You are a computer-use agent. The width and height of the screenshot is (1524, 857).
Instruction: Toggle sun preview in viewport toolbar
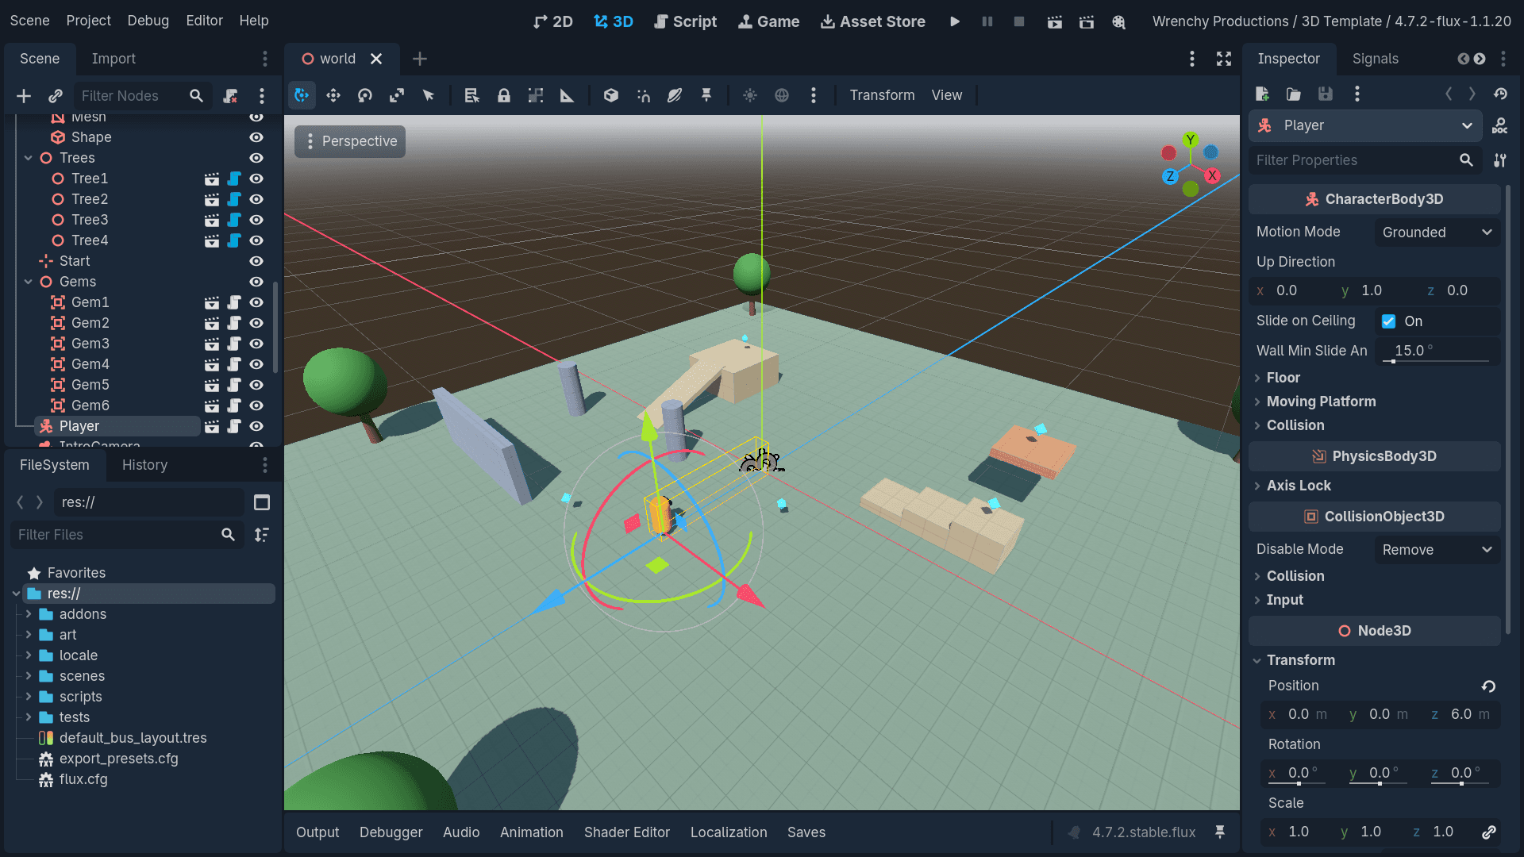pyautogui.click(x=749, y=95)
